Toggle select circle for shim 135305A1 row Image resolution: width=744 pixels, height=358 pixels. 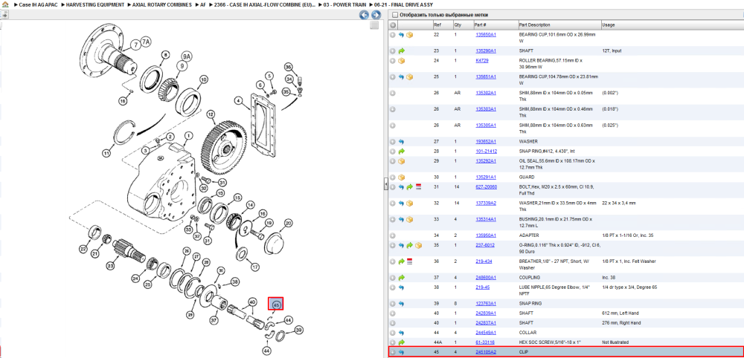click(393, 126)
